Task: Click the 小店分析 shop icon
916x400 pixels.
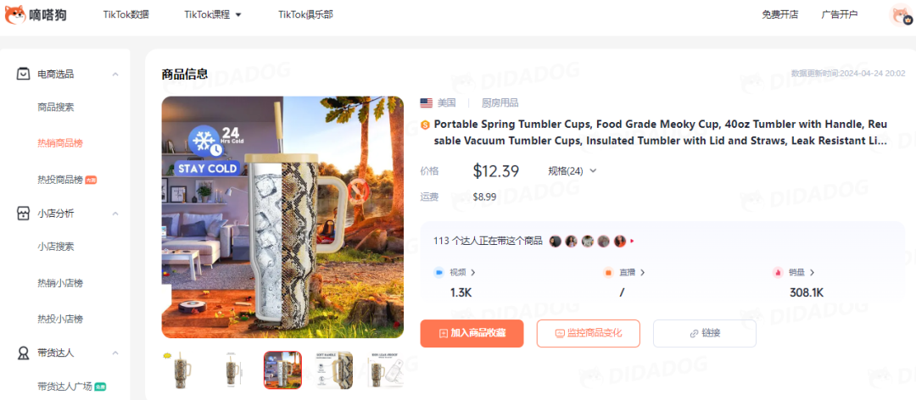Action: pyautogui.click(x=23, y=214)
